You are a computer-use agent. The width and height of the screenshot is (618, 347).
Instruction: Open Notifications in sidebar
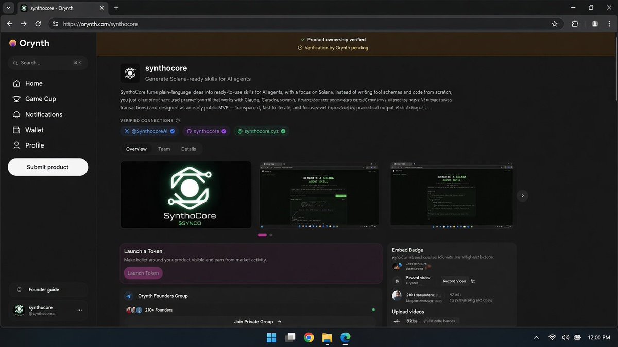point(44,114)
